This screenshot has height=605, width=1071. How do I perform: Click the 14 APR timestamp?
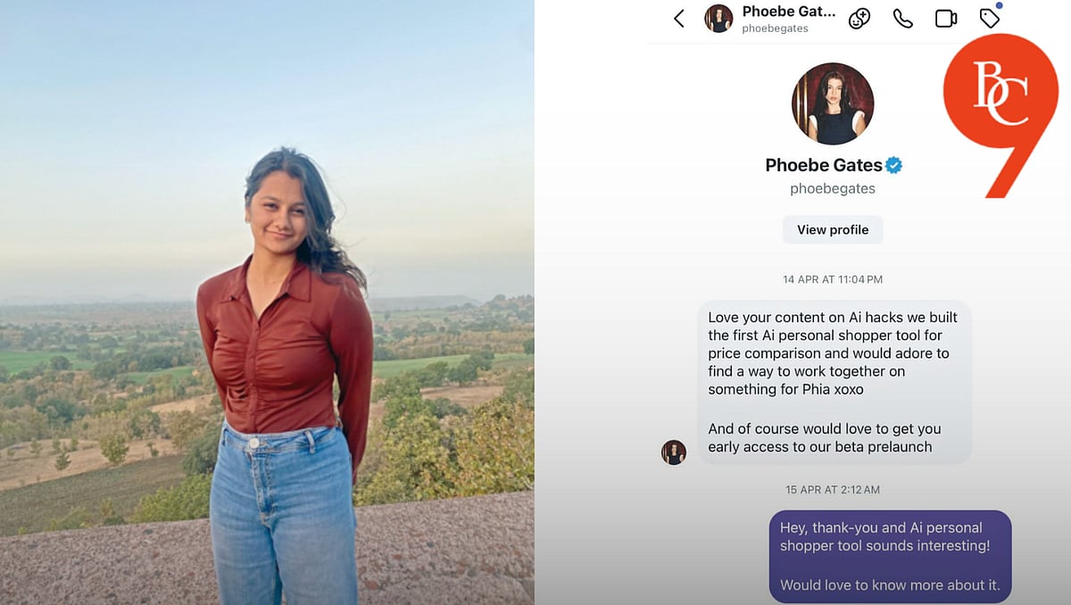(x=832, y=278)
